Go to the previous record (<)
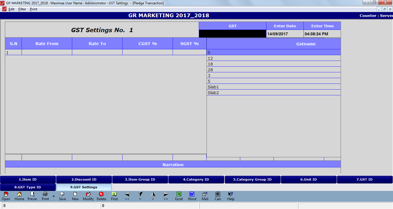Viewport: 393px width, 209px height. click(140, 196)
